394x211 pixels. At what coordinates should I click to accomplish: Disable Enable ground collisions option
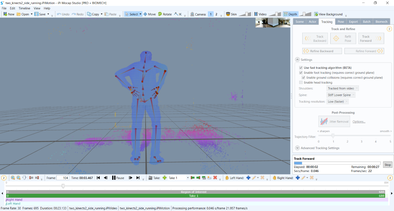click(x=304, y=78)
